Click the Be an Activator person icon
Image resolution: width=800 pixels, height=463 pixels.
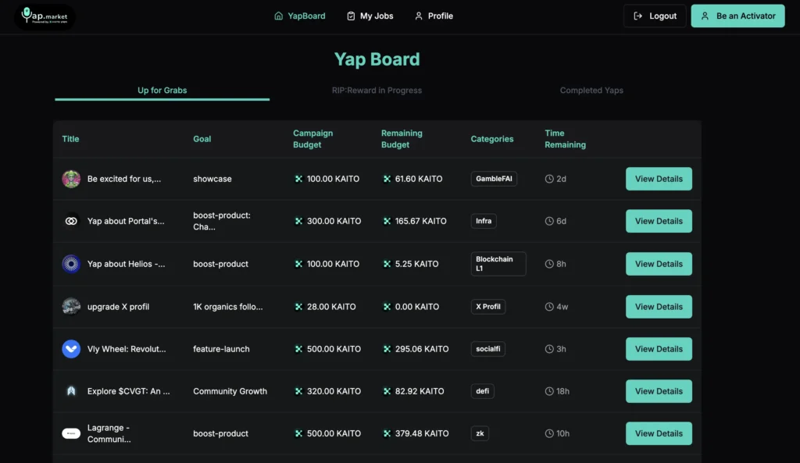(x=705, y=16)
